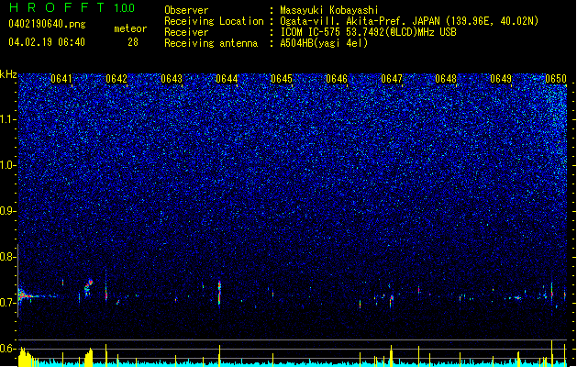Click the A504HB(yagi 4el) antenna text
The image size is (577, 367).
pyautogui.click(x=324, y=43)
